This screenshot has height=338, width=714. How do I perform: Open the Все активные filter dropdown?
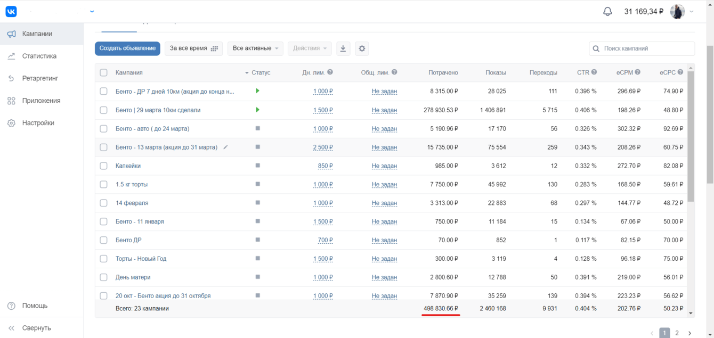pos(255,48)
